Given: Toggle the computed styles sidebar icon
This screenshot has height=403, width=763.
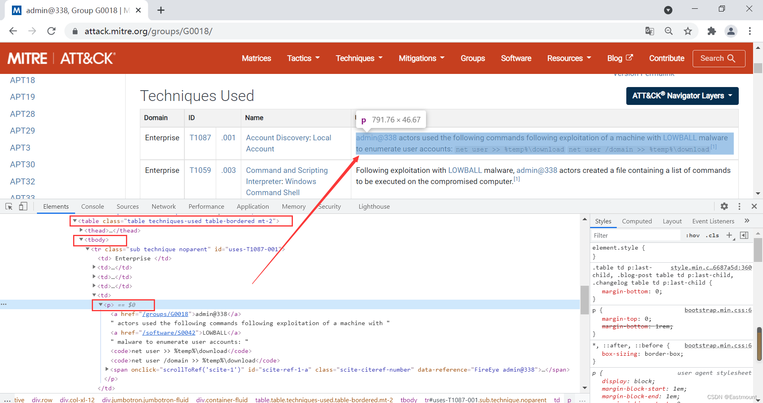Looking at the screenshot, I should (744, 235).
